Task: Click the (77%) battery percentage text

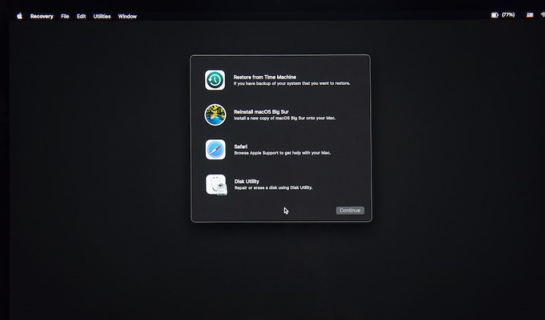Action: point(508,15)
